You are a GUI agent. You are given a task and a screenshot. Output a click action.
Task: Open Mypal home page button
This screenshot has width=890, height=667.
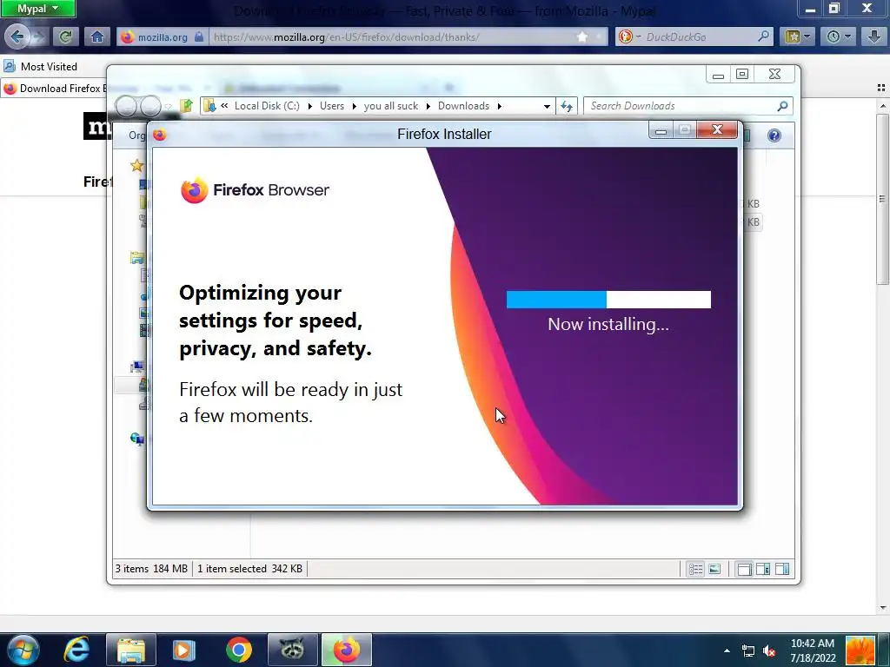97,36
